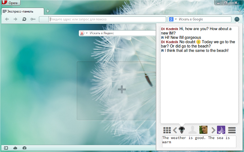This screenshot has height=152, width=244.
Task: Select the man's photo avatar contact
Action: click(x=203, y=130)
